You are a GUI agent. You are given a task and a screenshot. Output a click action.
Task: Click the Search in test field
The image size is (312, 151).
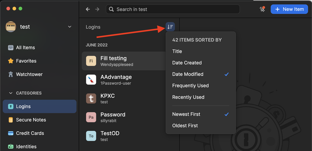[x=173, y=9]
